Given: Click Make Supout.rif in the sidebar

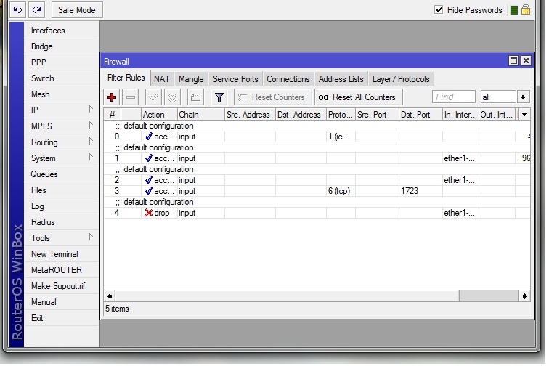Looking at the screenshot, I should point(62,286).
